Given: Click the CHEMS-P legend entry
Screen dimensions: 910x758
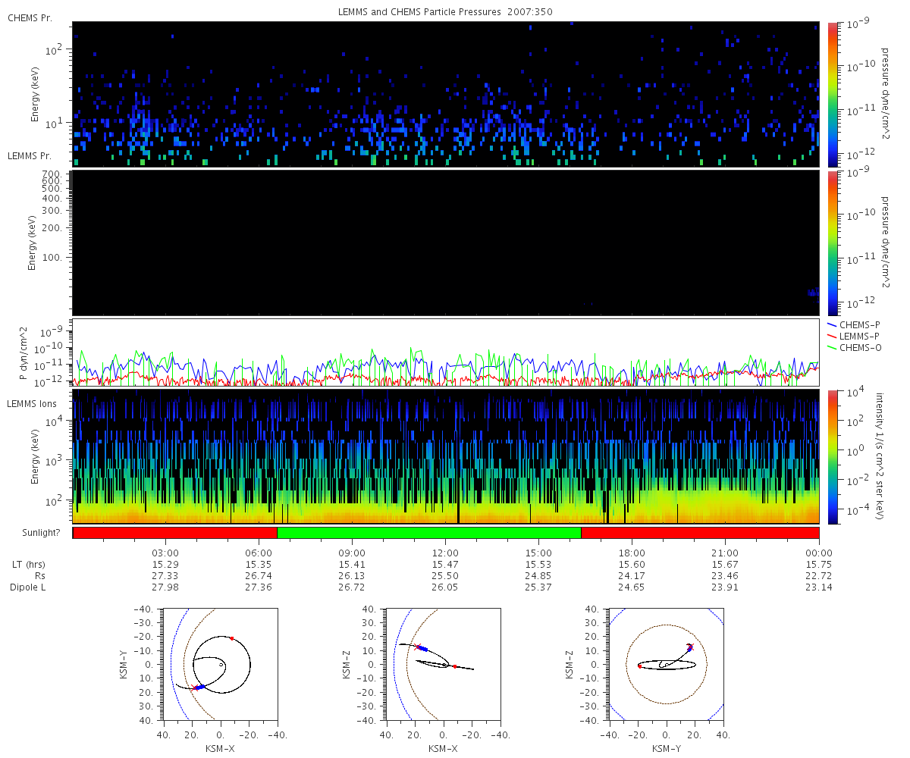Looking at the screenshot, I should (x=853, y=324).
